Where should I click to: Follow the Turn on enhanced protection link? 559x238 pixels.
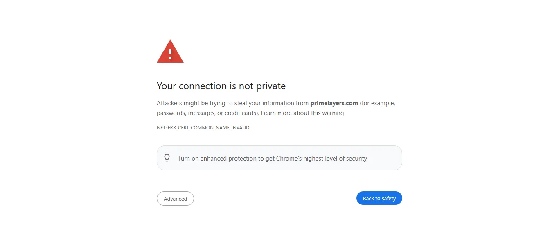[217, 159]
